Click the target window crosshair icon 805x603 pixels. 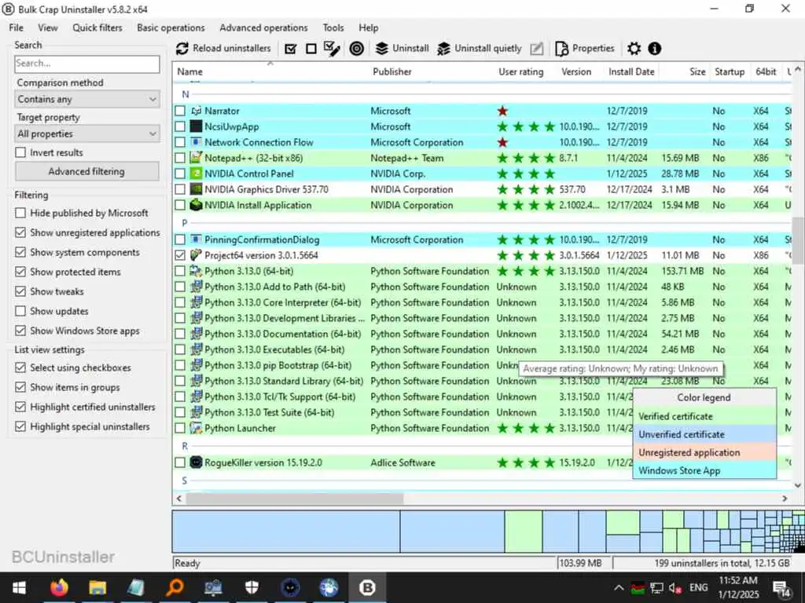pyautogui.click(x=357, y=49)
